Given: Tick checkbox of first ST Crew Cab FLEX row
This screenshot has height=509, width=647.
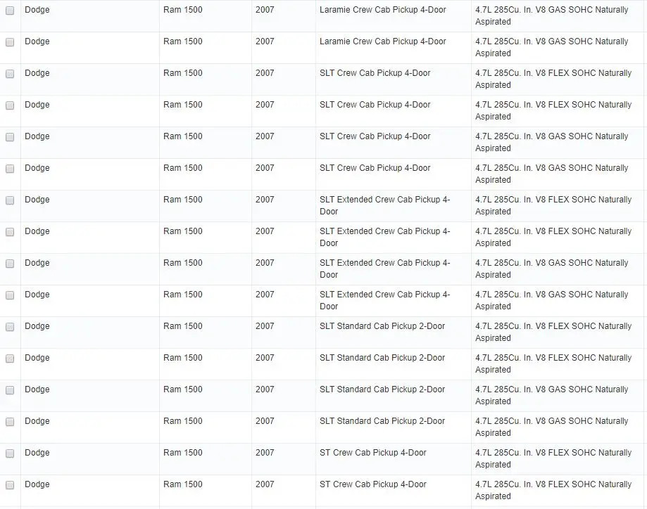Looking at the screenshot, I should pyautogui.click(x=10, y=453).
